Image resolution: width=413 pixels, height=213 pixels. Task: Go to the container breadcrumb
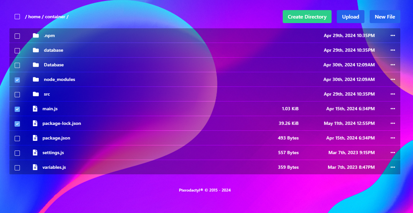(x=55, y=17)
